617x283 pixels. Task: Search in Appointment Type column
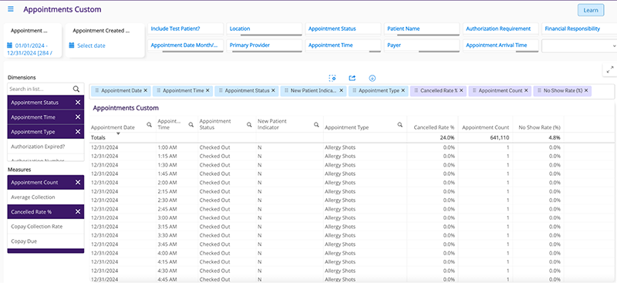coord(400,124)
